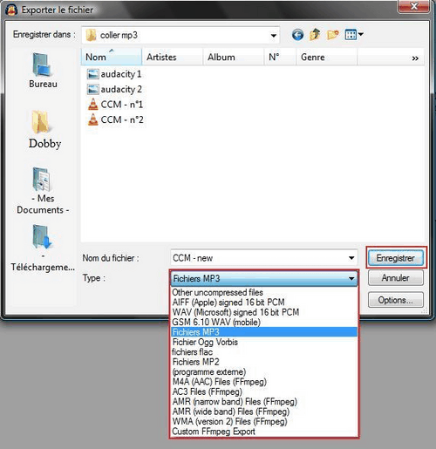Image resolution: width=436 pixels, height=449 pixels.
Task: Click the Enregistrer button
Action: (x=396, y=258)
